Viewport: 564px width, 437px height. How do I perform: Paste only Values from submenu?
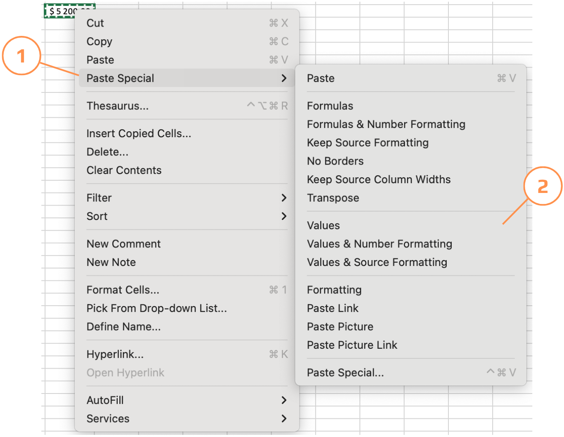click(324, 225)
